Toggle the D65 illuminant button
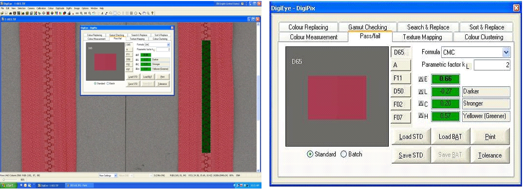Viewport: 523px width, 190px height. (x=401, y=52)
